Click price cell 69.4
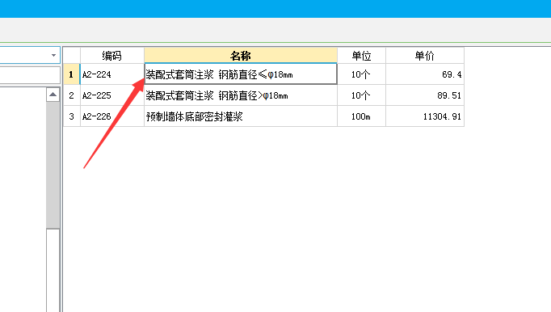 (x=425, y=74)
